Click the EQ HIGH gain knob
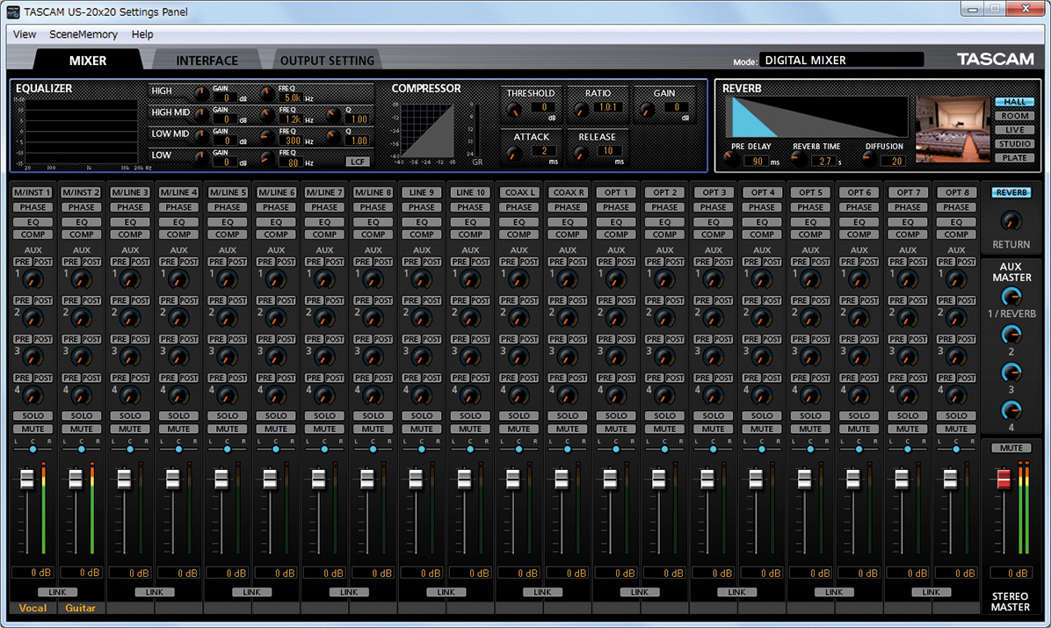Image resolution: width=1051 pixels, height=628 pixels. [201, 93]
